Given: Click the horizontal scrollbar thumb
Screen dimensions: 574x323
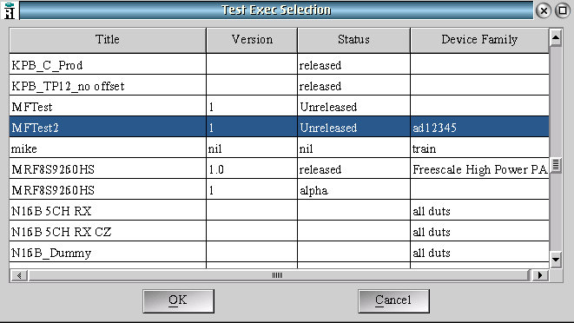Looking at the screenshot, I should point(279,275).
